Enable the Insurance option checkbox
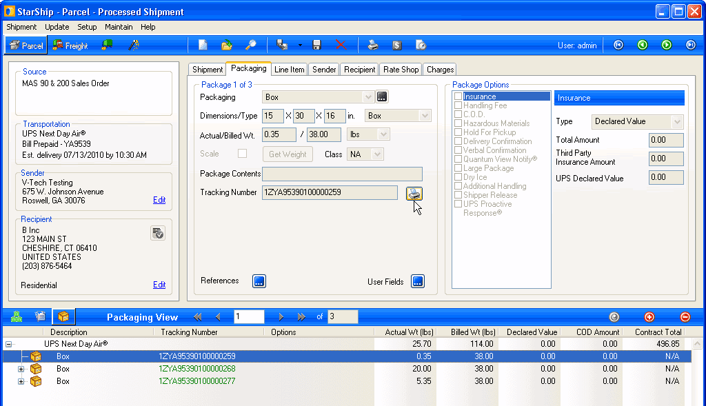Screen dimensions: 706x406 pyautogui.click(x=458, y=97)
